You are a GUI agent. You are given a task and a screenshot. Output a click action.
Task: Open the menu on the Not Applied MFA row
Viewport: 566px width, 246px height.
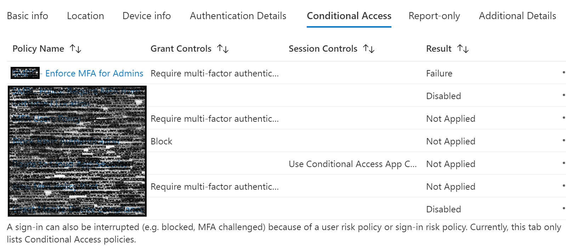pos(562,118)
